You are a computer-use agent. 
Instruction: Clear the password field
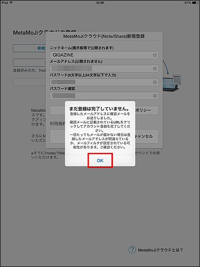(155, 82)
